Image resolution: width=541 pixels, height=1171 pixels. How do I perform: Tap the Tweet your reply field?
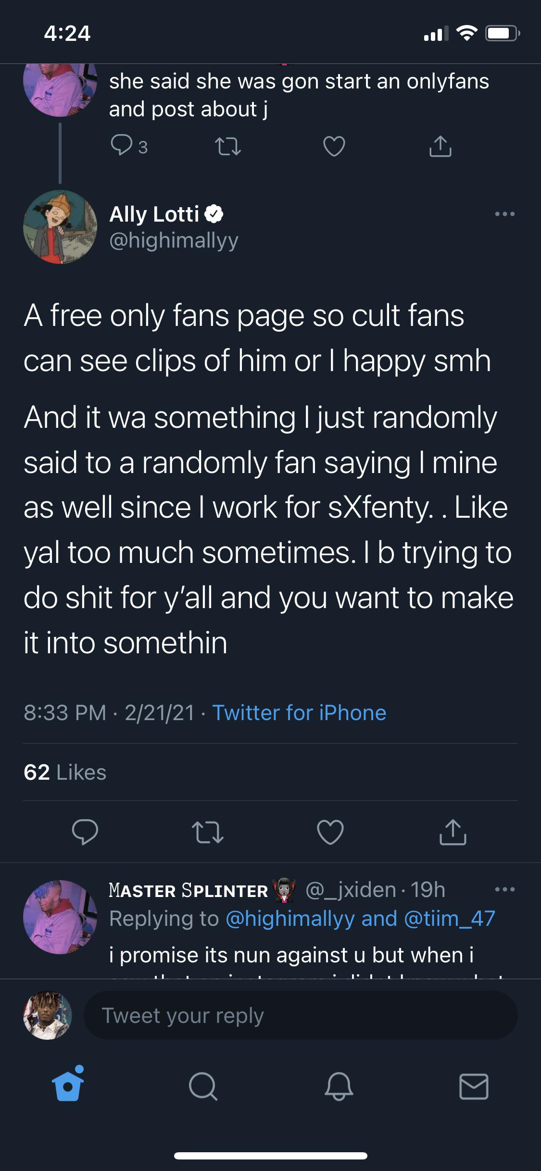tap(301, 1015)
